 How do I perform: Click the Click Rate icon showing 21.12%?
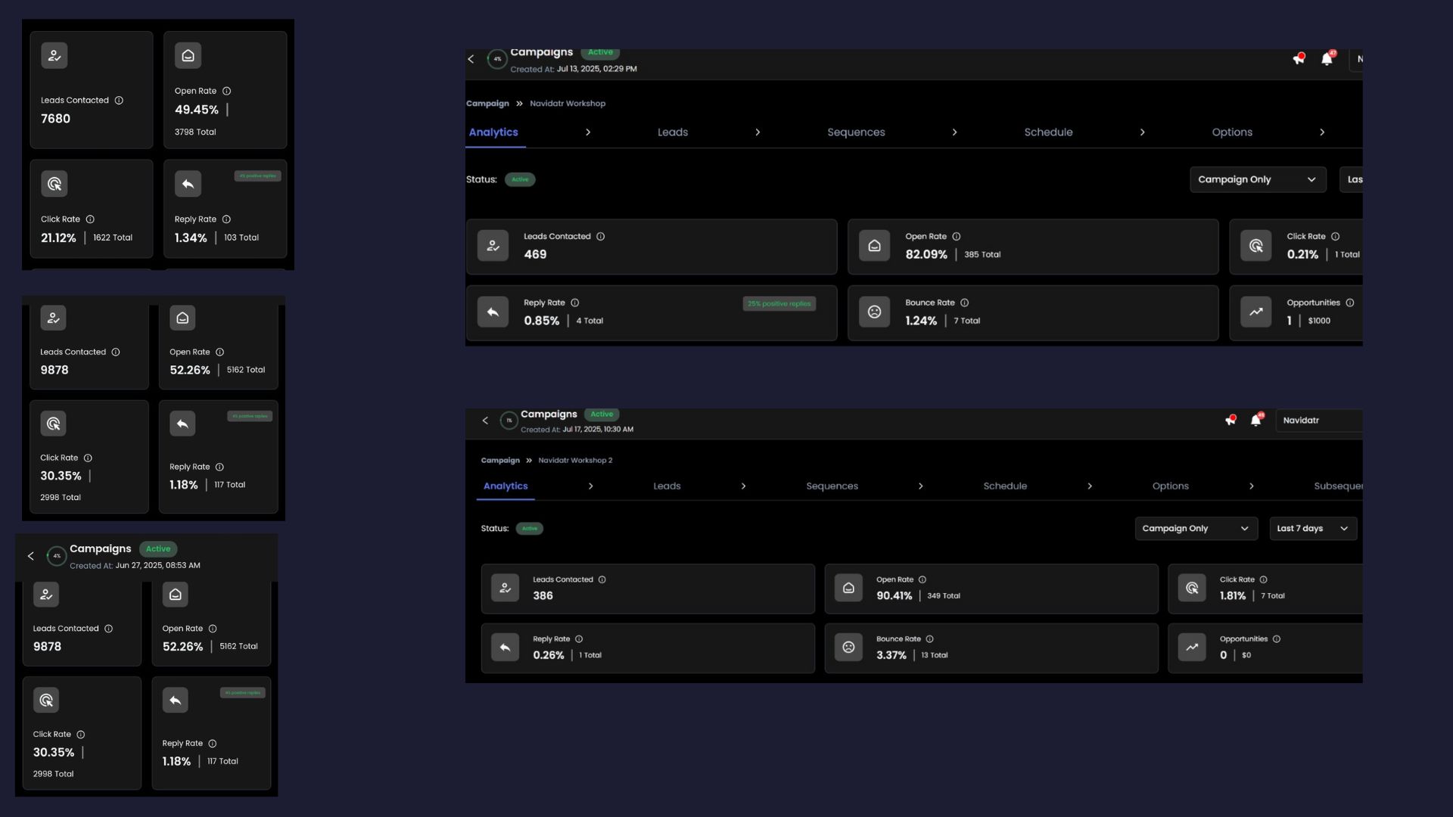tap(54, 184)
